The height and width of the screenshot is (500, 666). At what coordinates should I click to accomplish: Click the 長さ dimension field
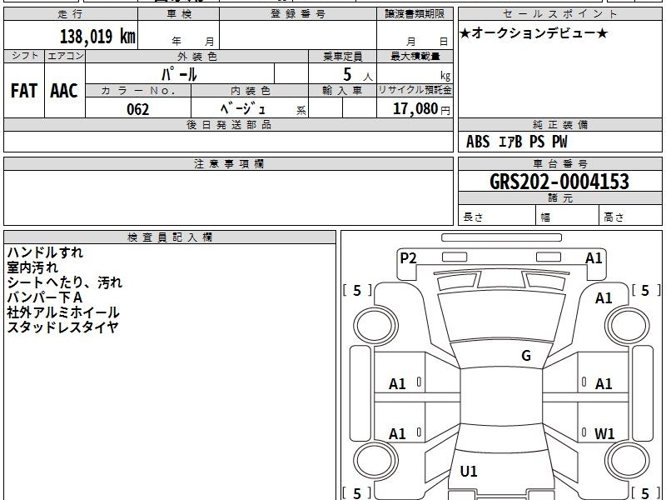[x=497, y=215]
